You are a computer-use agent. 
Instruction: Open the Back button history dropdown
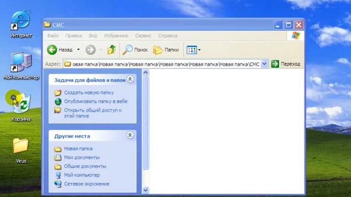tap(78, 50)
